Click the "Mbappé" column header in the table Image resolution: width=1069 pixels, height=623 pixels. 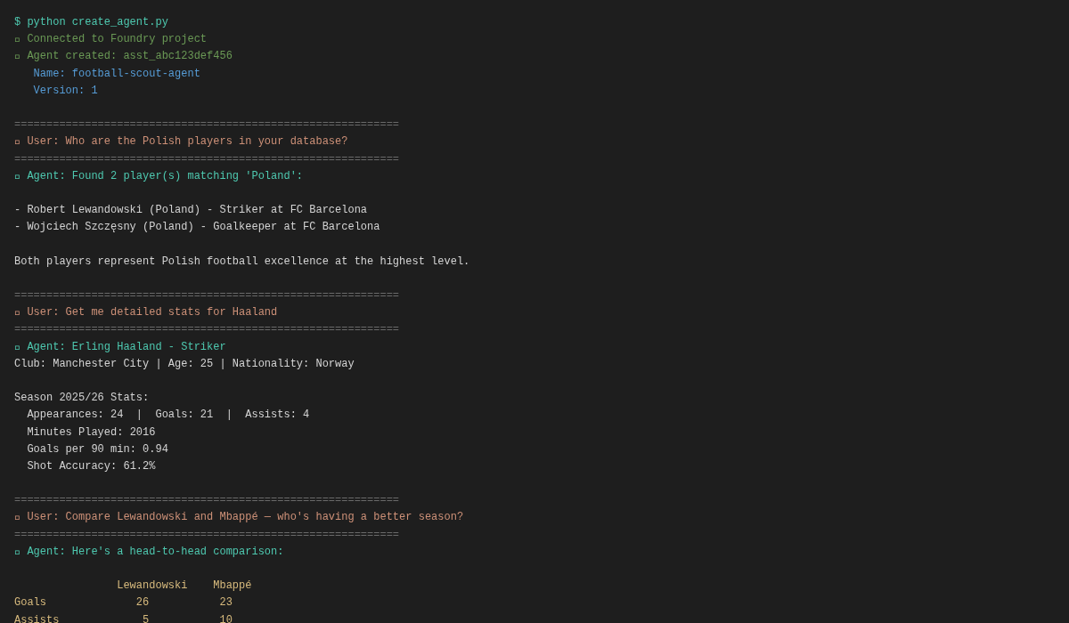232,586
